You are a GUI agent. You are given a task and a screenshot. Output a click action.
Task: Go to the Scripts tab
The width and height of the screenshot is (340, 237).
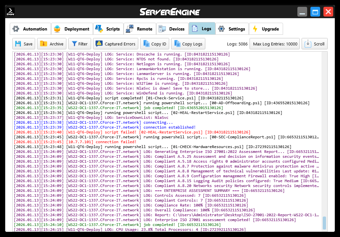click(108, 29)
